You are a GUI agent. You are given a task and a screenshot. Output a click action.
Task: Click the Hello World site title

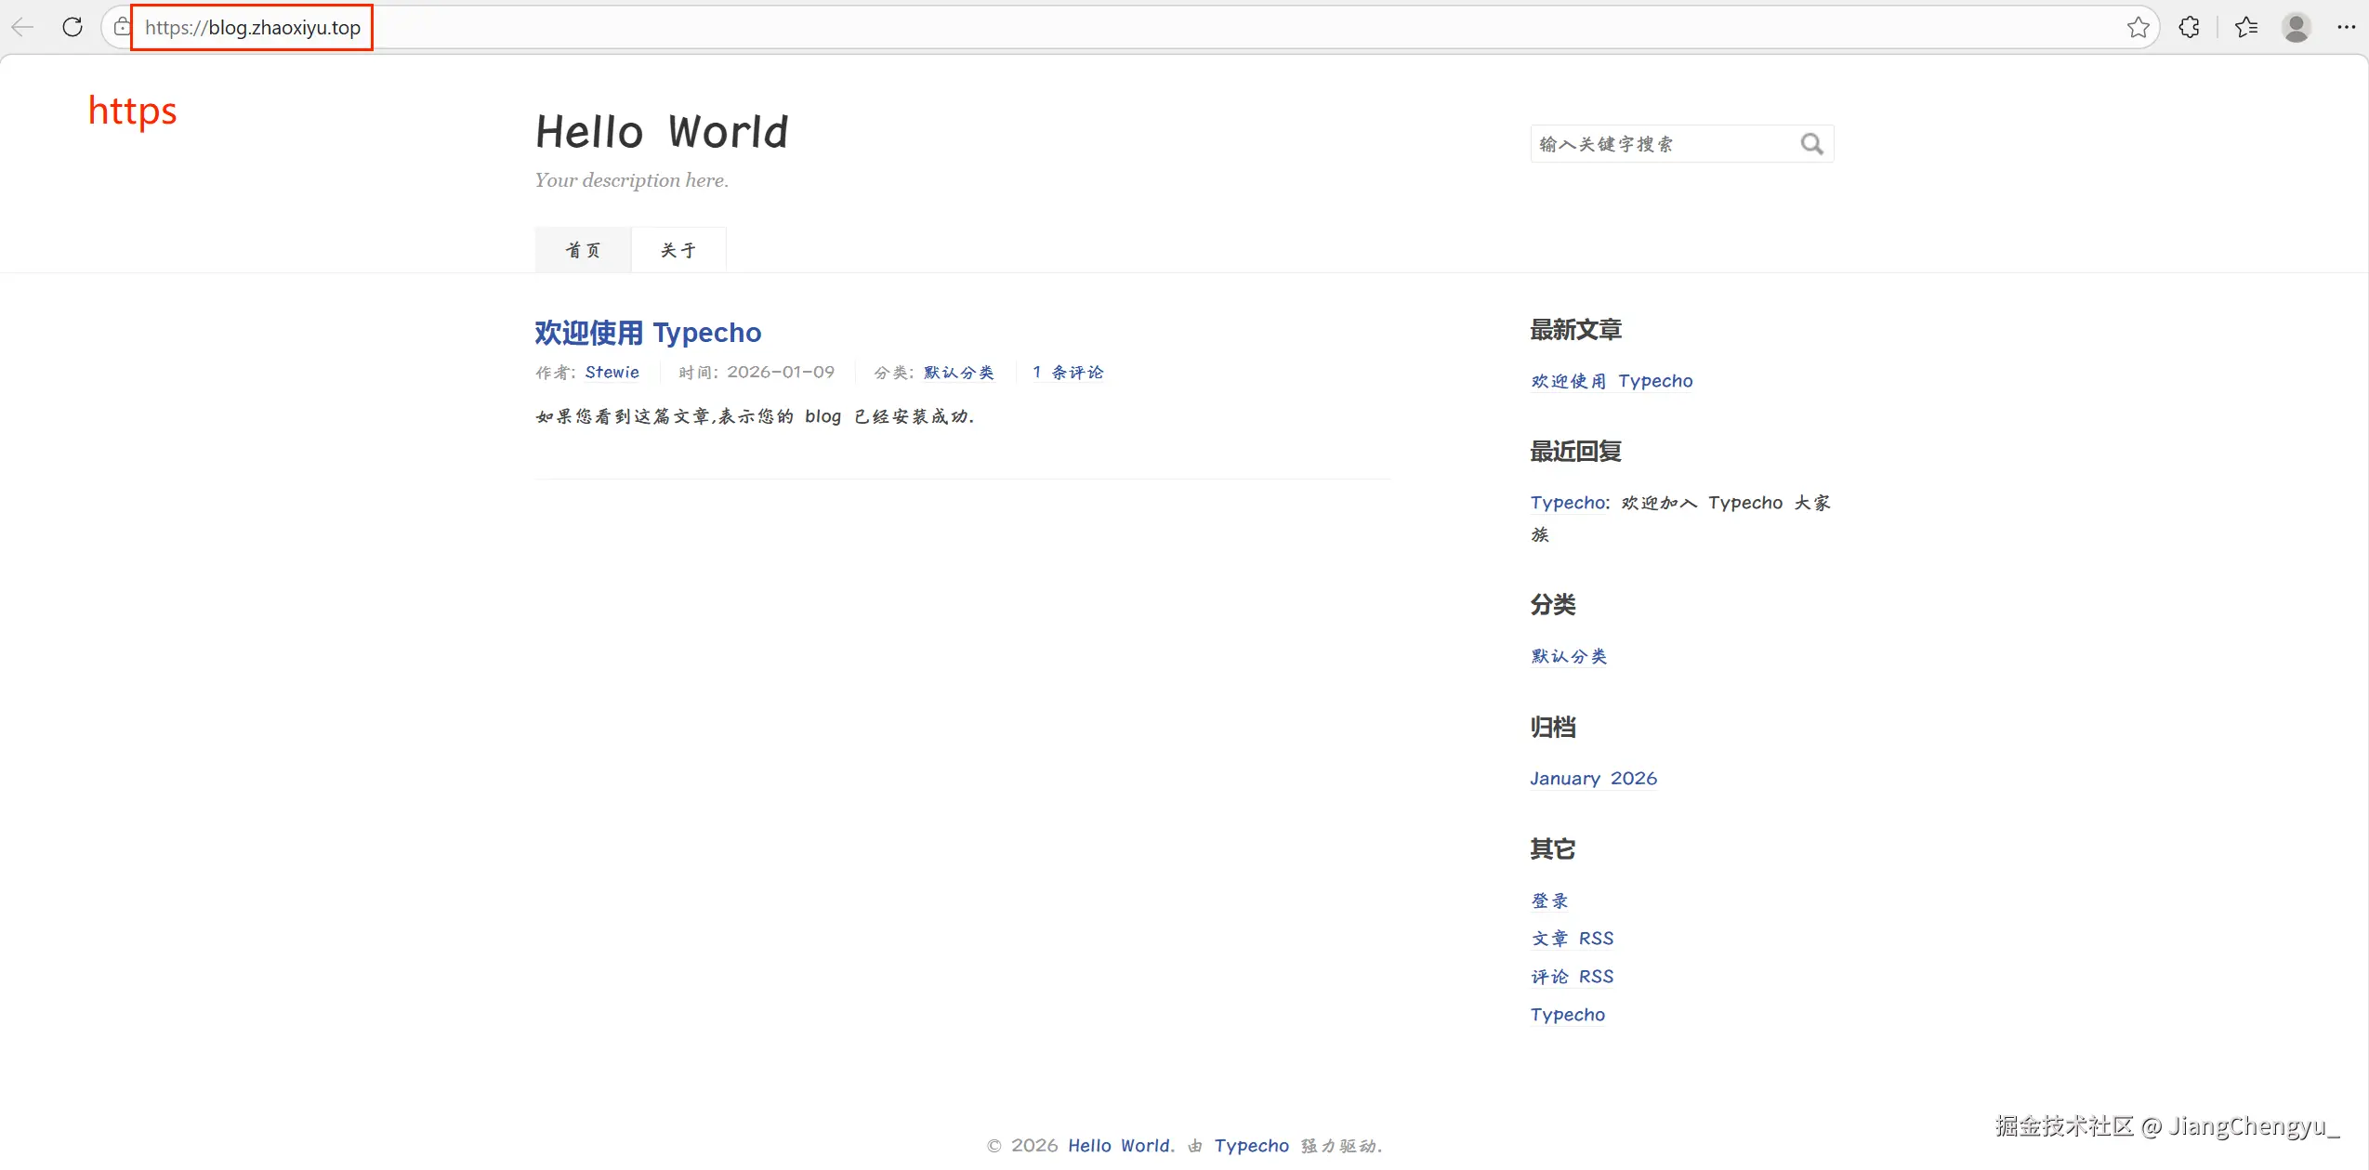(x=662, y=132)
